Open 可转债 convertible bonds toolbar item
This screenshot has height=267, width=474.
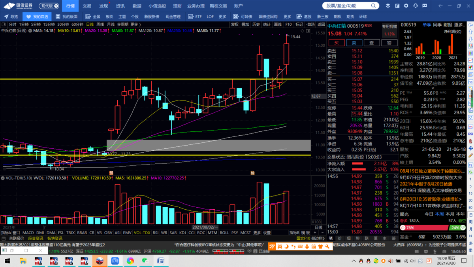click(243, 17)
